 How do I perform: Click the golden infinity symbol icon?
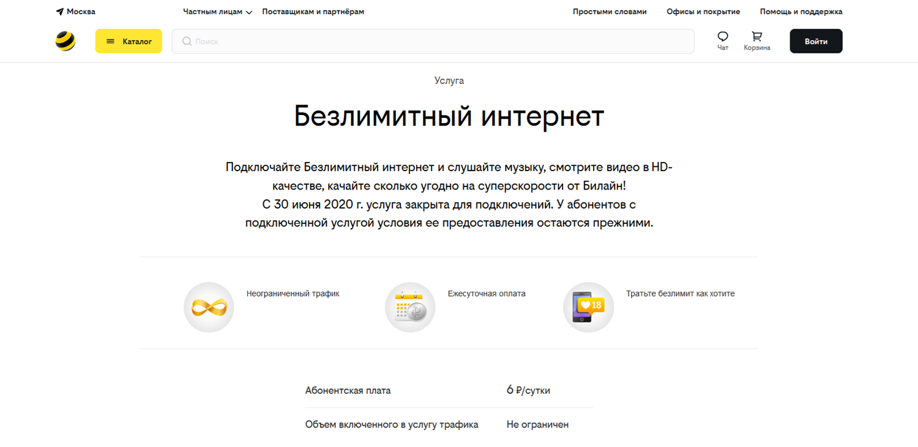pyautogui.click(x=209, y=307)
